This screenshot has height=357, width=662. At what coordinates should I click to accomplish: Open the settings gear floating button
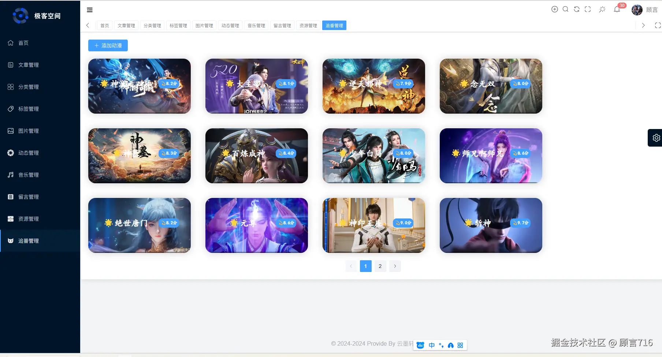pos(656,138)
